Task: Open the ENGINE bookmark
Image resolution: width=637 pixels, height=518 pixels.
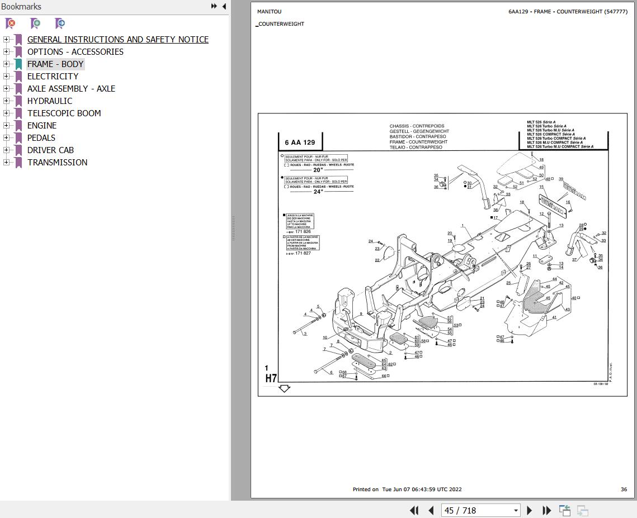Action: pos(42,125)
